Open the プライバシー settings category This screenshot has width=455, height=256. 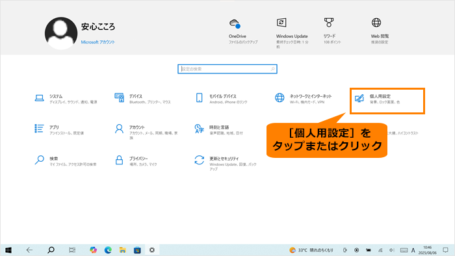click(136, 161)
